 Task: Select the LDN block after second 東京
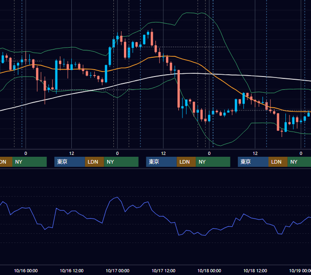(x=186, y=162)
